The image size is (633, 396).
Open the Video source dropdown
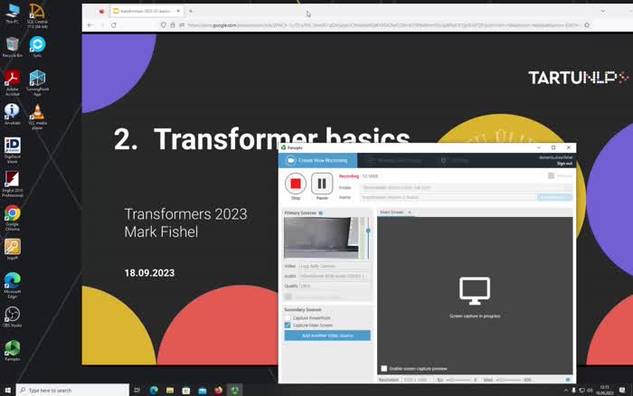click(335, 266)
